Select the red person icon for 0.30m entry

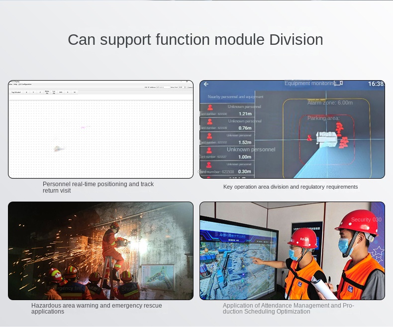tap(210, 164)
